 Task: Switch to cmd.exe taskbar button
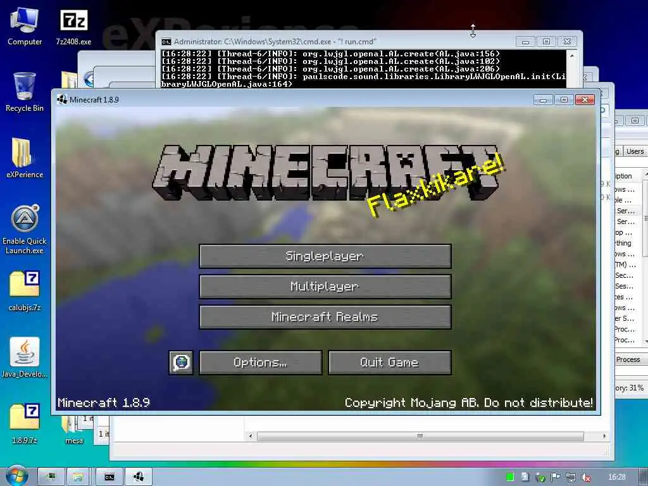coord(109,477)
